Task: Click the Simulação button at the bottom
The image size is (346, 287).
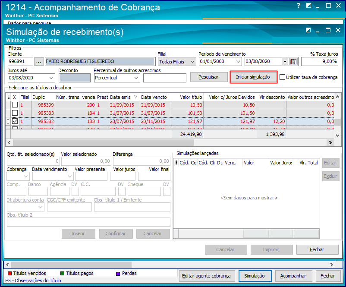Action: (255, 276)
